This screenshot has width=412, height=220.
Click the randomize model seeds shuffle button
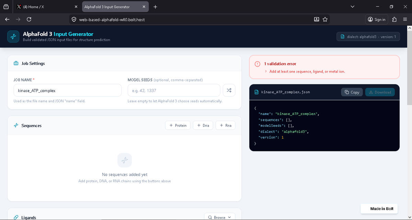(x=229, y=91)
